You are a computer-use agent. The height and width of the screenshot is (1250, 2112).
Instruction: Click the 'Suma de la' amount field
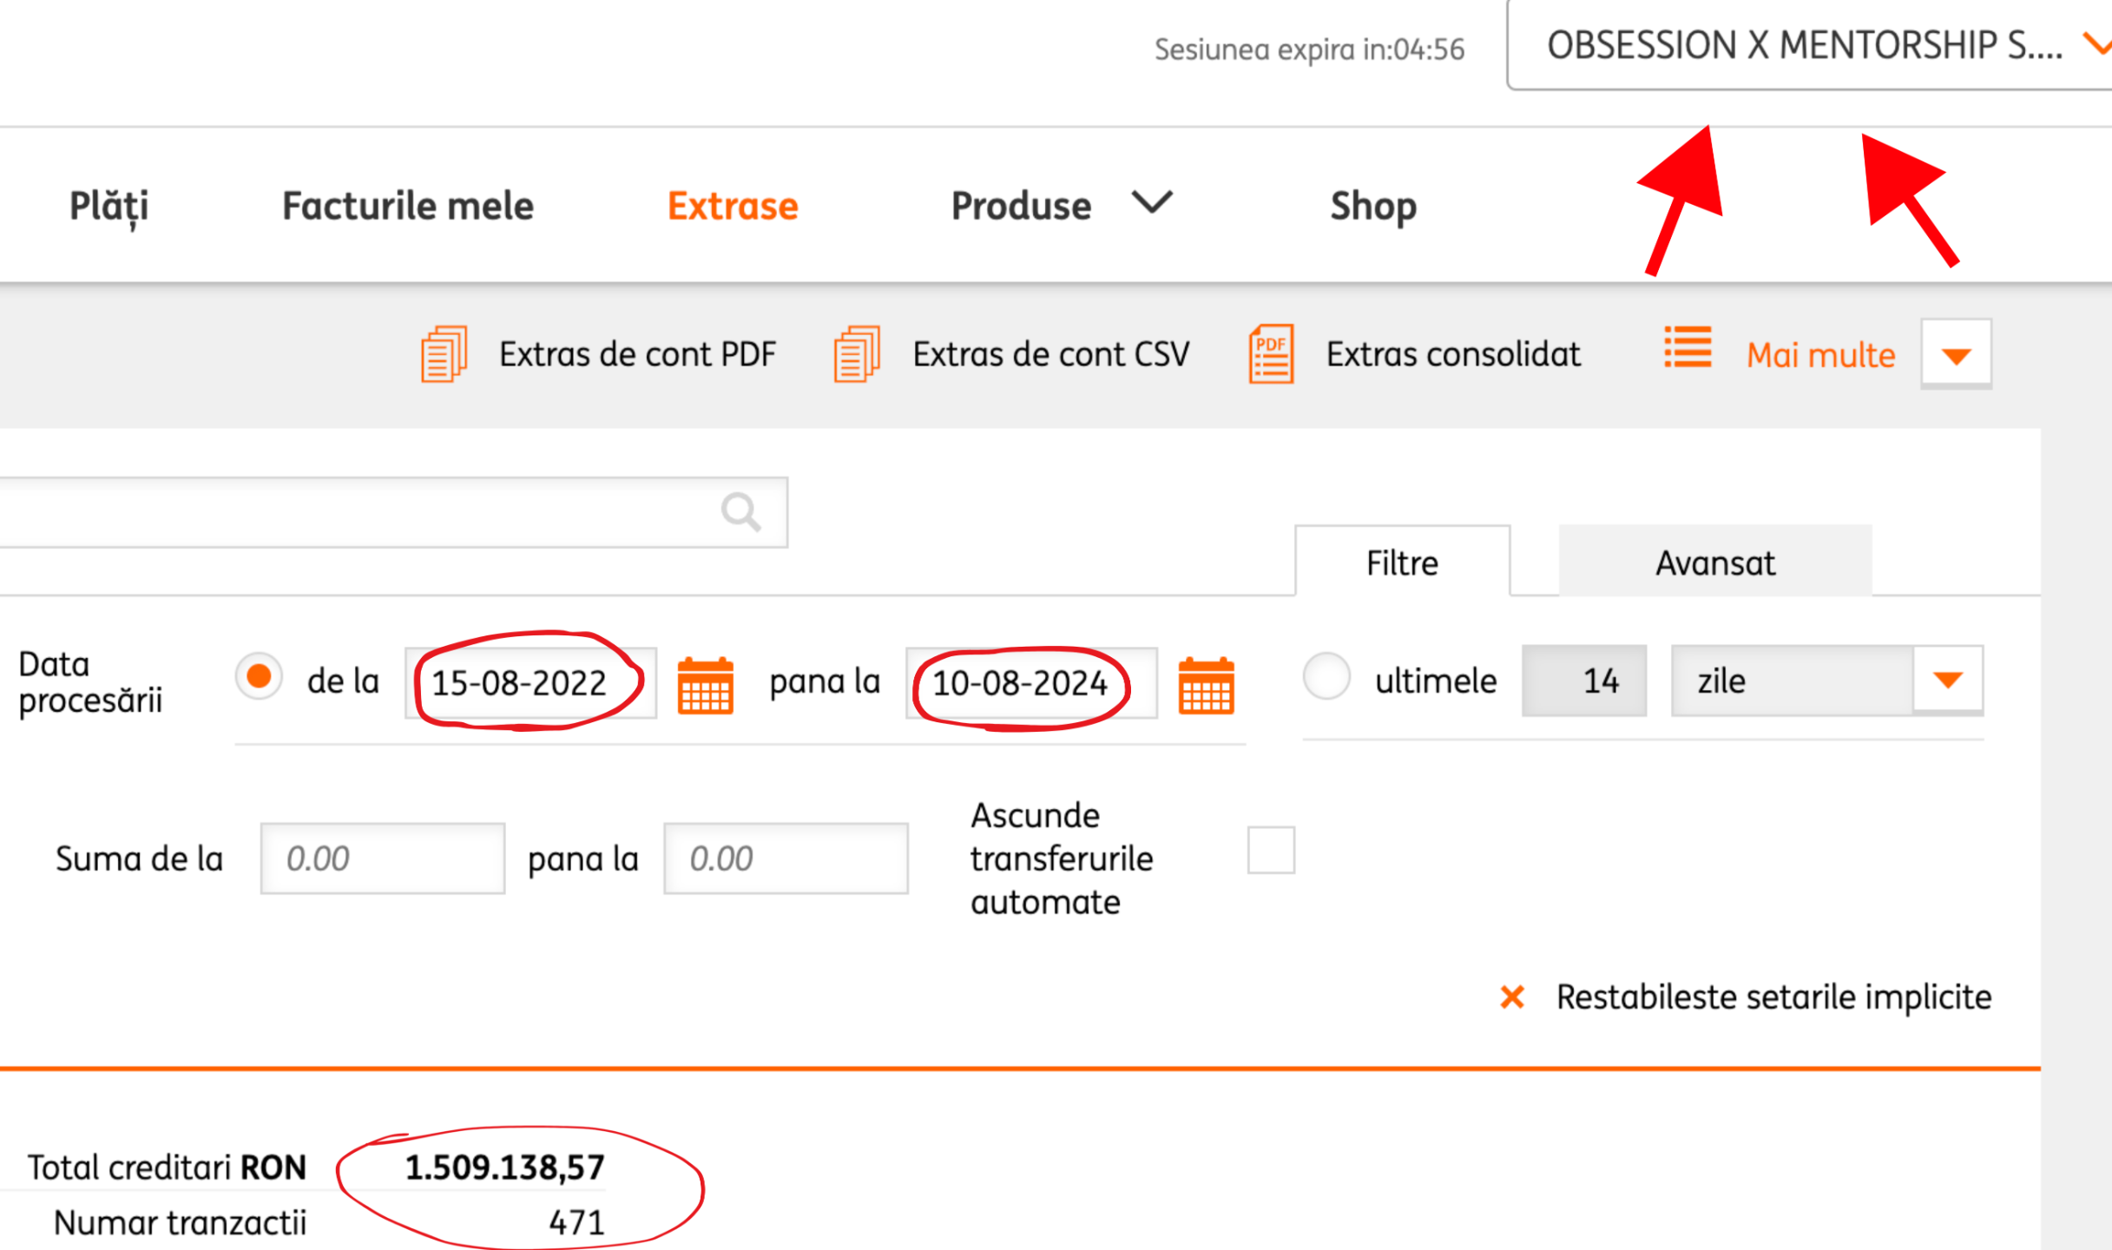[382, 859]
